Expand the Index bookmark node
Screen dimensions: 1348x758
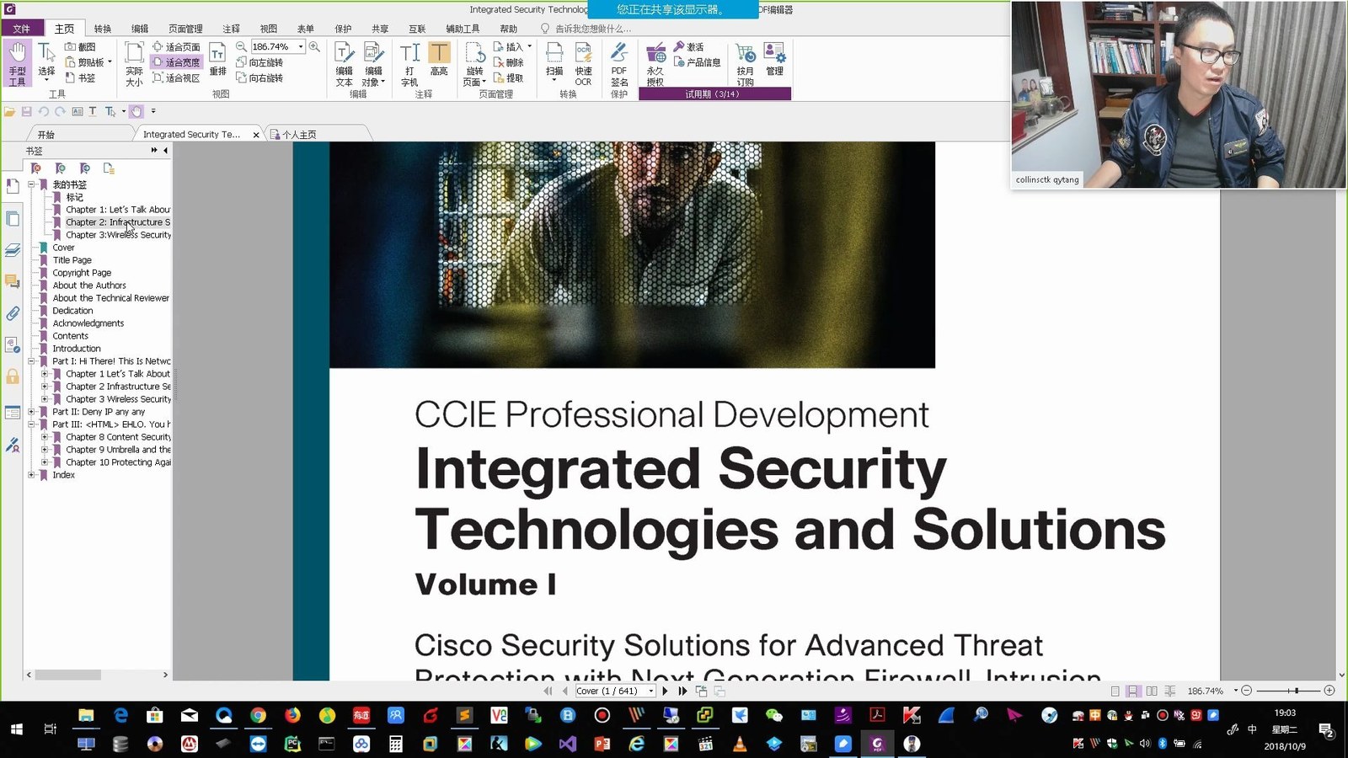[x=31, y=475]
